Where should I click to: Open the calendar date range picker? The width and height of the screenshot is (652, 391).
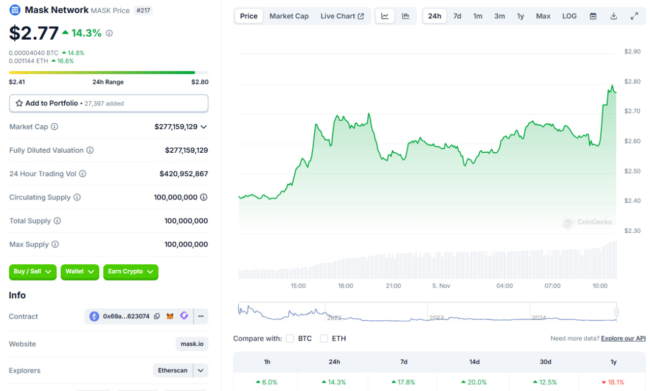[x=593, y=16]
